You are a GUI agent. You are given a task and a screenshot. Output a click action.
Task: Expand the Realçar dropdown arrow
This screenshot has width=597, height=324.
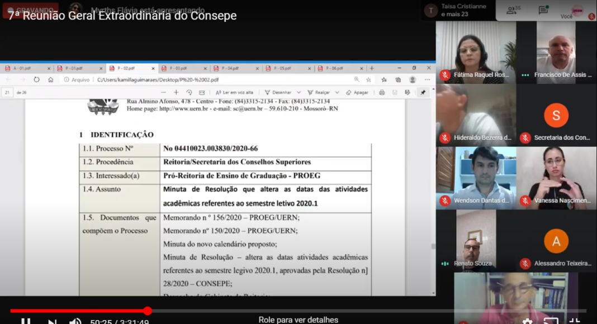pos(338,92)
